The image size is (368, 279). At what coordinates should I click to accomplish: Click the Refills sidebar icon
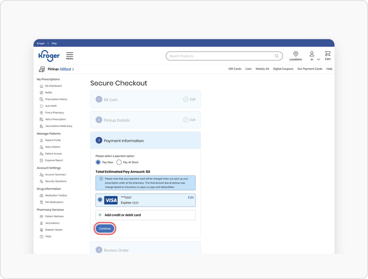(42, 93)
